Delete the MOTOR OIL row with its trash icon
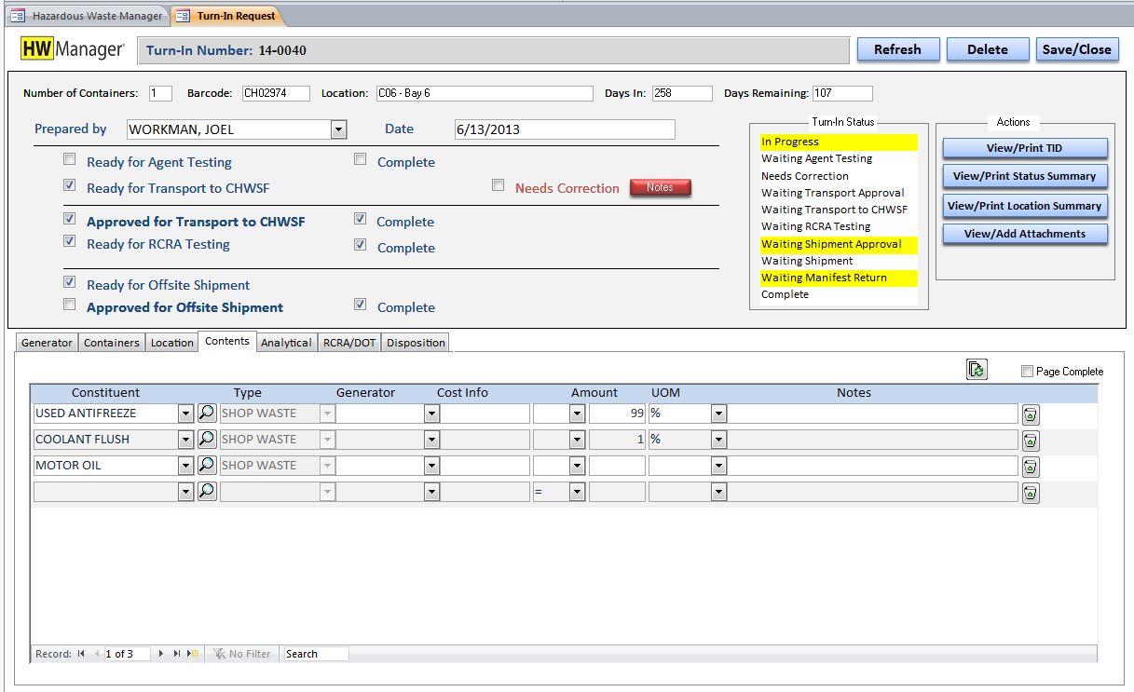Image resolution: width=1134 pixels, height=692 pixels. click(1031, 467)
